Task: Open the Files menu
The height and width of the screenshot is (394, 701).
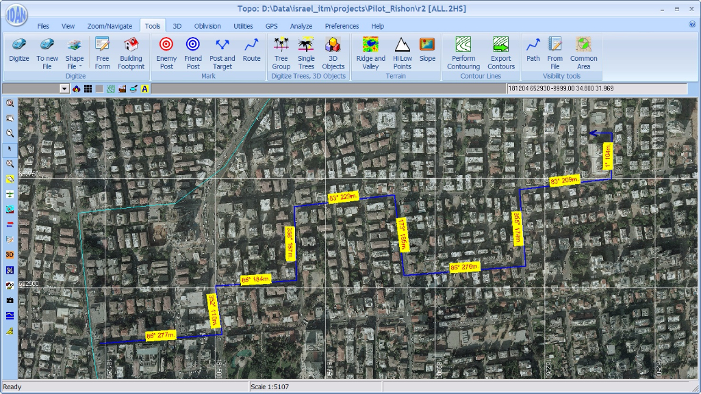Action: (43, 26)
